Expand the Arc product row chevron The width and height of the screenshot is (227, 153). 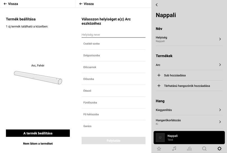(220, 65)
